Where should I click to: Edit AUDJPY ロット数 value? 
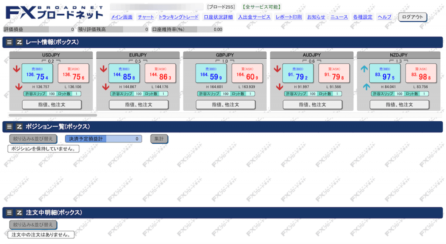(337, 94)
